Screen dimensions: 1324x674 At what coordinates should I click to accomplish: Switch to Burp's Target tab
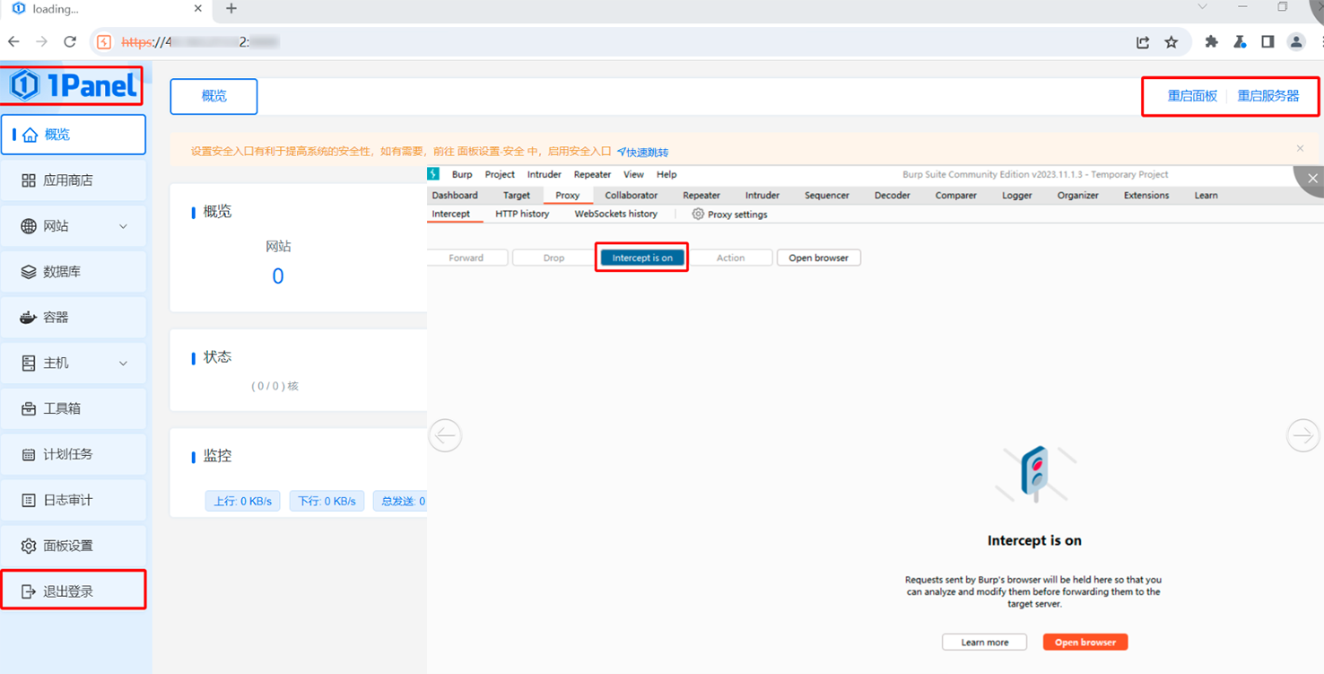point(517,195)
